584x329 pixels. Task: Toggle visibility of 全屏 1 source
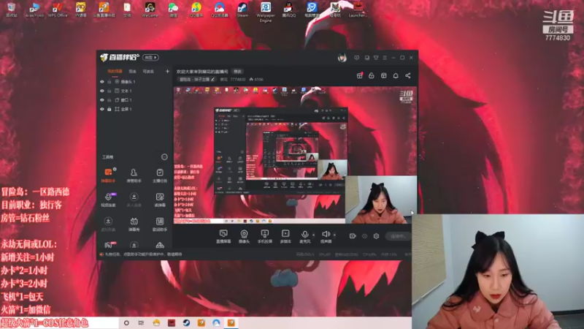101,109
